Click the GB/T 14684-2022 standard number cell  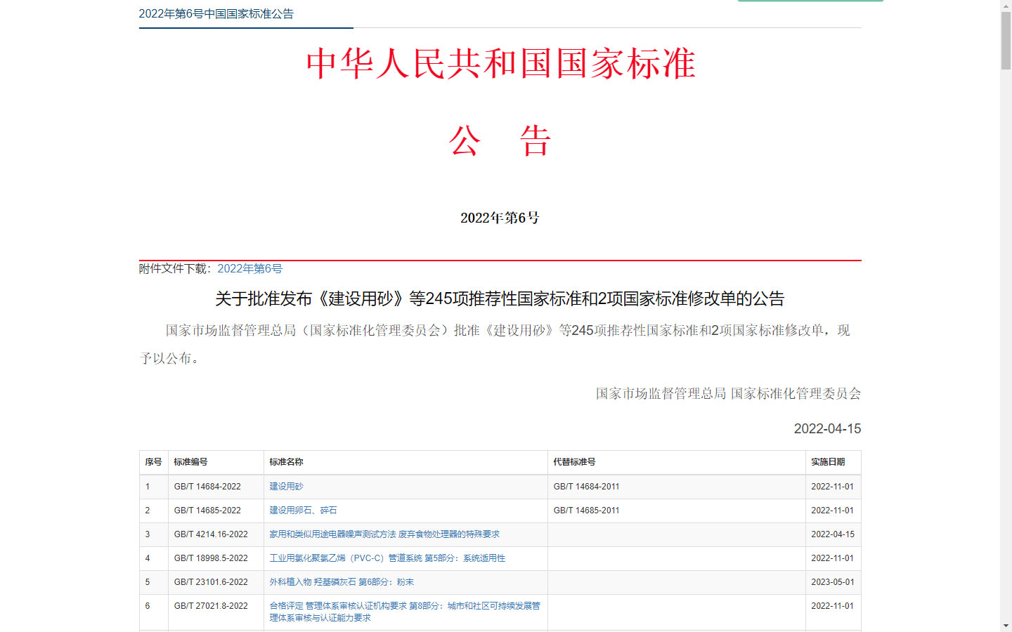click(207, 487)
